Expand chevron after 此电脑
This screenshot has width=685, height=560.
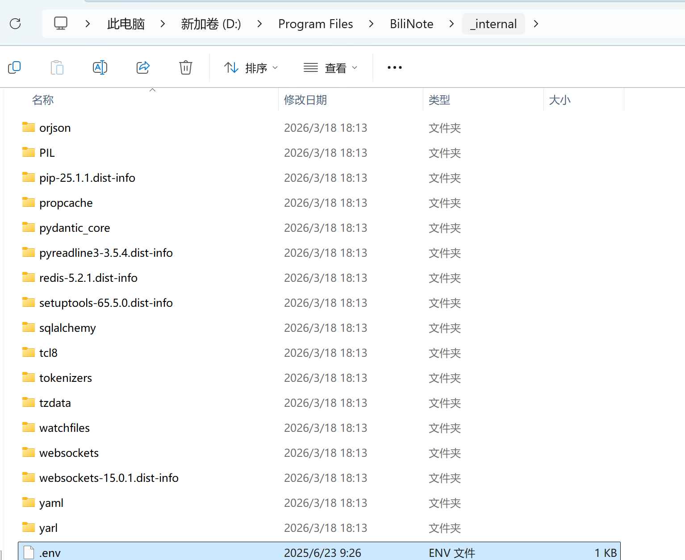163,24
